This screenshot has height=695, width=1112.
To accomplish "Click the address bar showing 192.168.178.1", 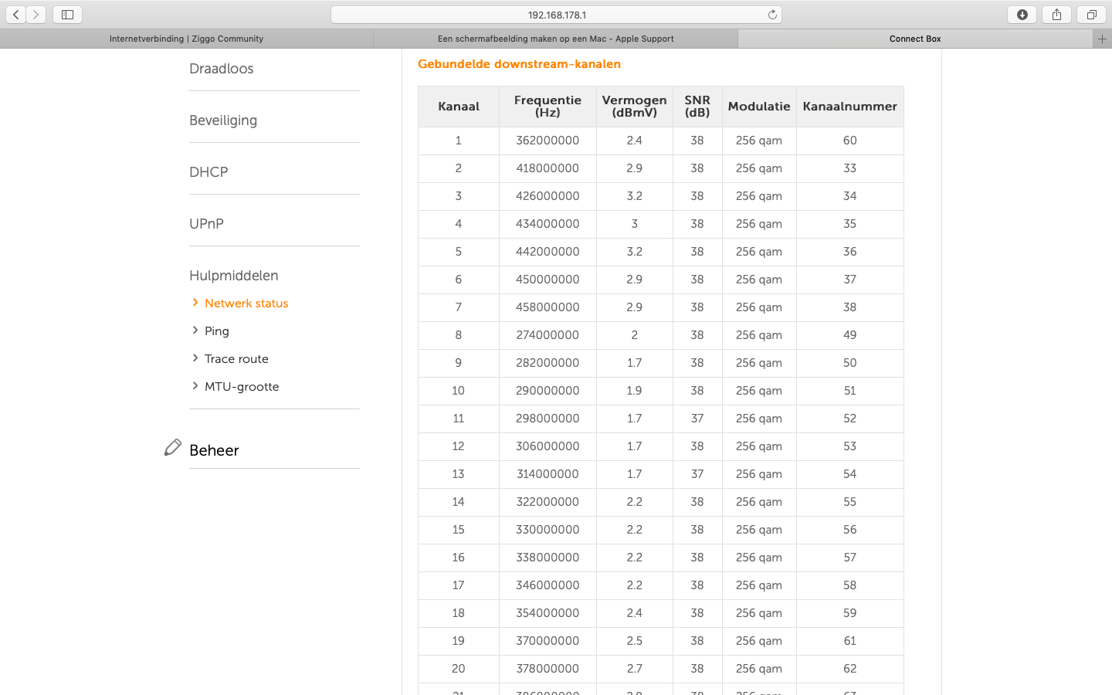I will click(x=556, y=15).
